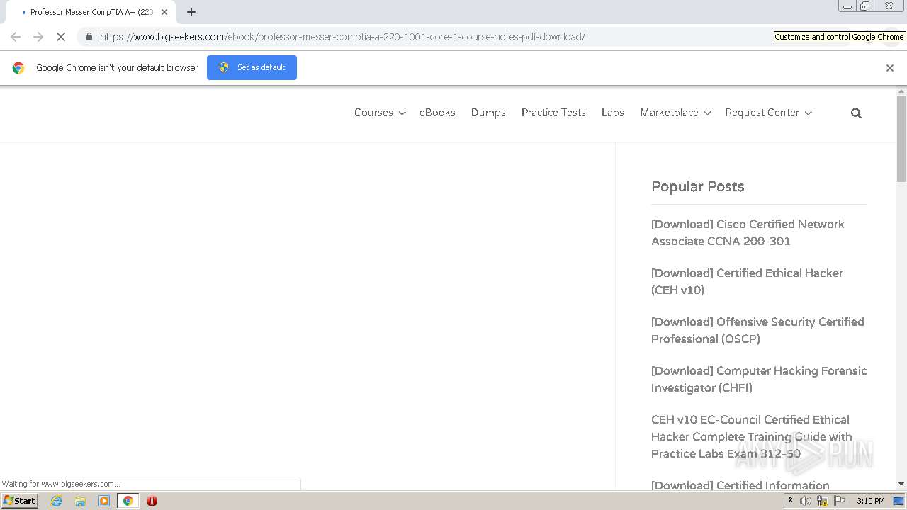Open a new Chrome tab
Screen dimensions: 907x510
[x=191, y=12]
